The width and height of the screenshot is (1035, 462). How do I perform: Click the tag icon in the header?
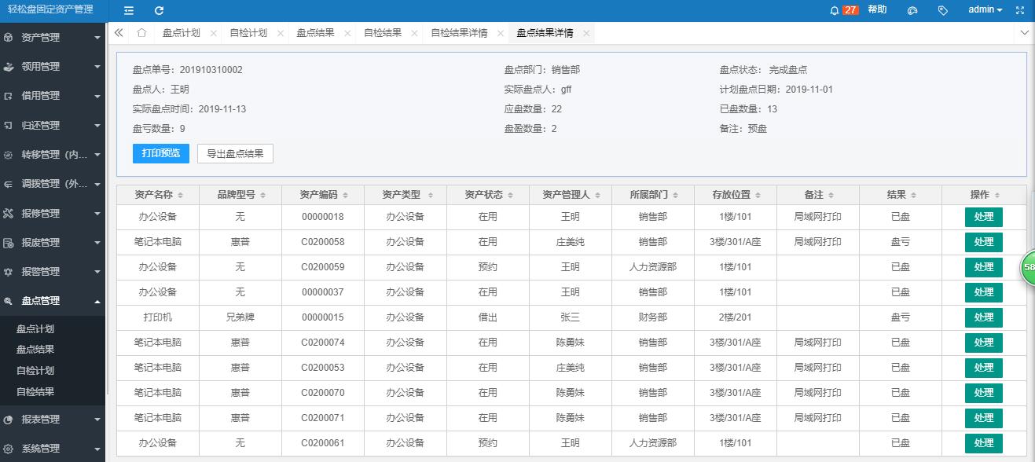(943, 10)
